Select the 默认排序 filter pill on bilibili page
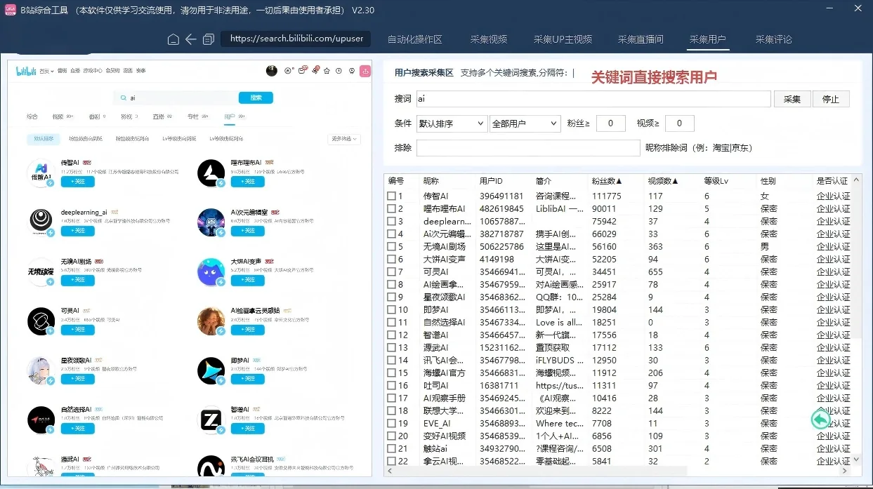The height and width of the screenshot is (489, 873). (x=44, y=139)
